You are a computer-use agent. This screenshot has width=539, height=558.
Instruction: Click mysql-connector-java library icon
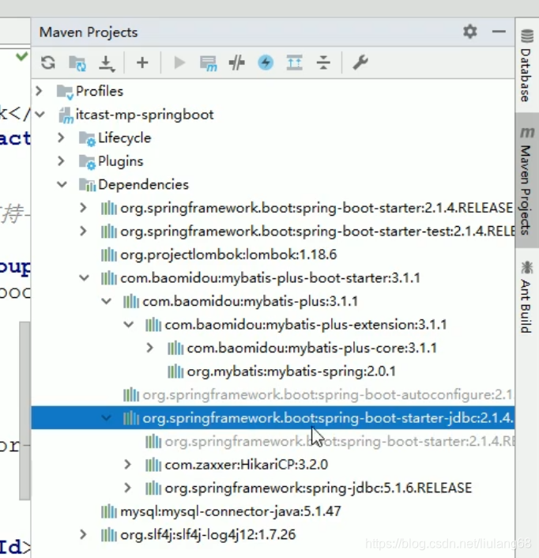pyautogui.click(x=109, y=511)
